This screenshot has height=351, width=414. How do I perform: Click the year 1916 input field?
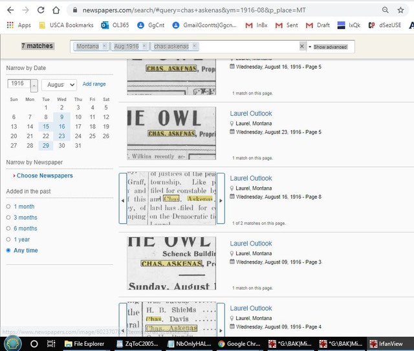19,84
